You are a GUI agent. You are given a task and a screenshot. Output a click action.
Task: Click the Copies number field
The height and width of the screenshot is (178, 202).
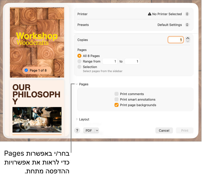click(x=176, y=40)
